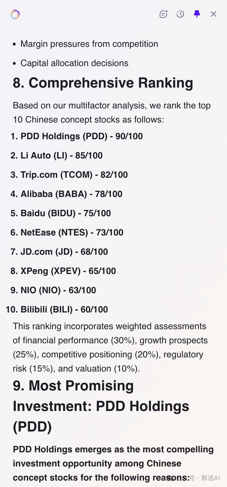Click the colorful ring app logo
This screenshot has width=227, height=487.
coord(15,14)
